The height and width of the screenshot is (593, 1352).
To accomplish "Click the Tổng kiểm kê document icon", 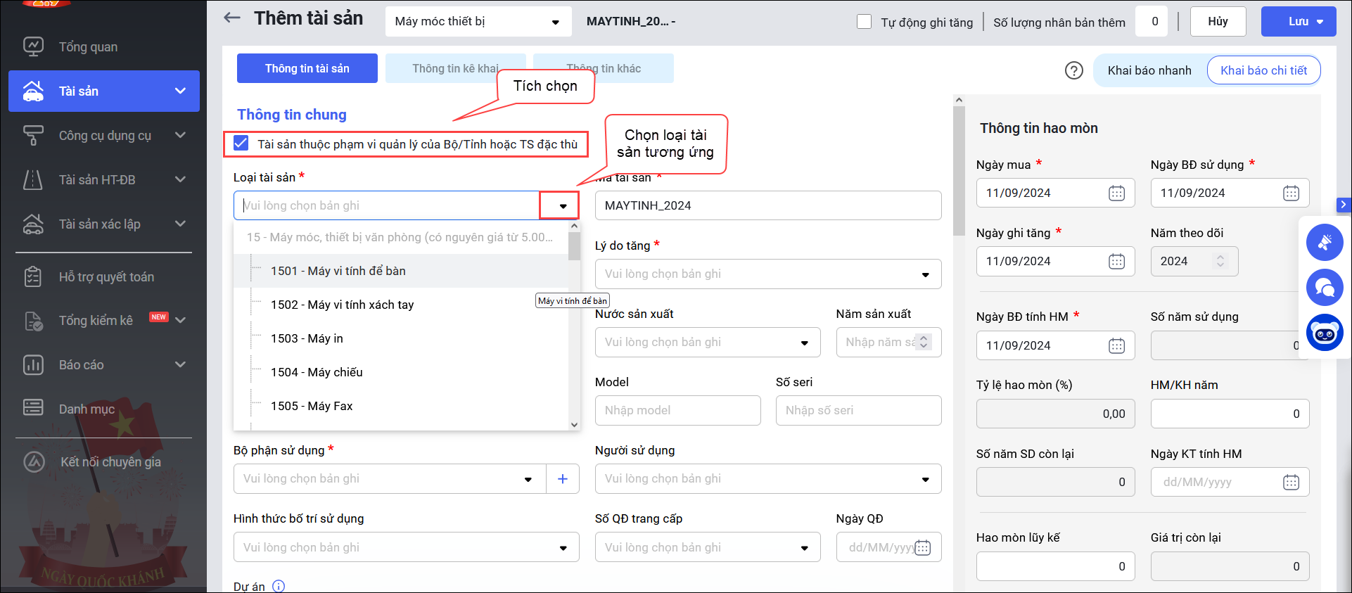I will click(33, 321).
